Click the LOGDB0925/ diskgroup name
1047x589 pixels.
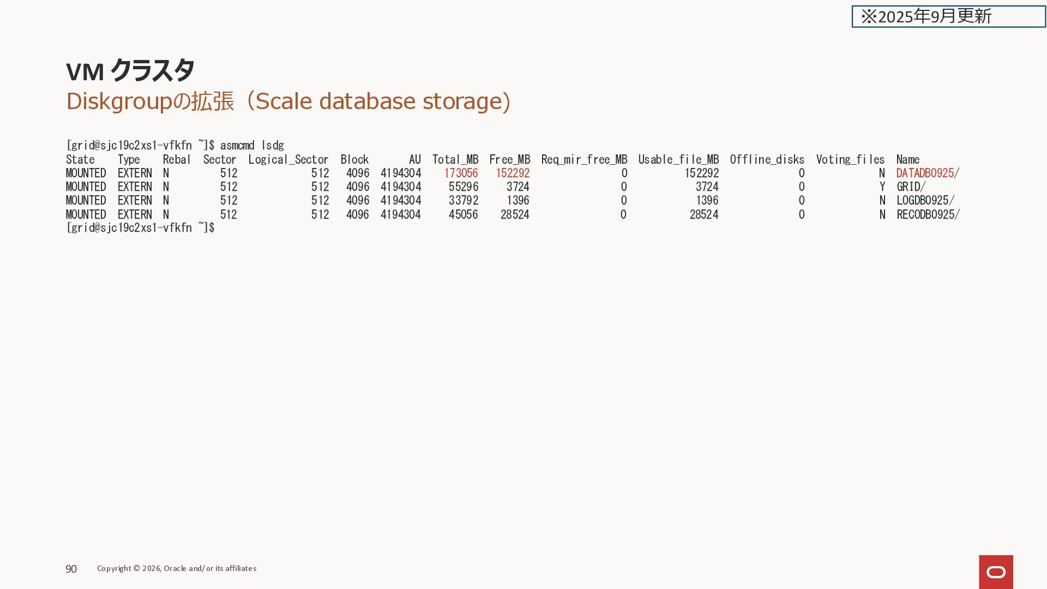point(925,201)
